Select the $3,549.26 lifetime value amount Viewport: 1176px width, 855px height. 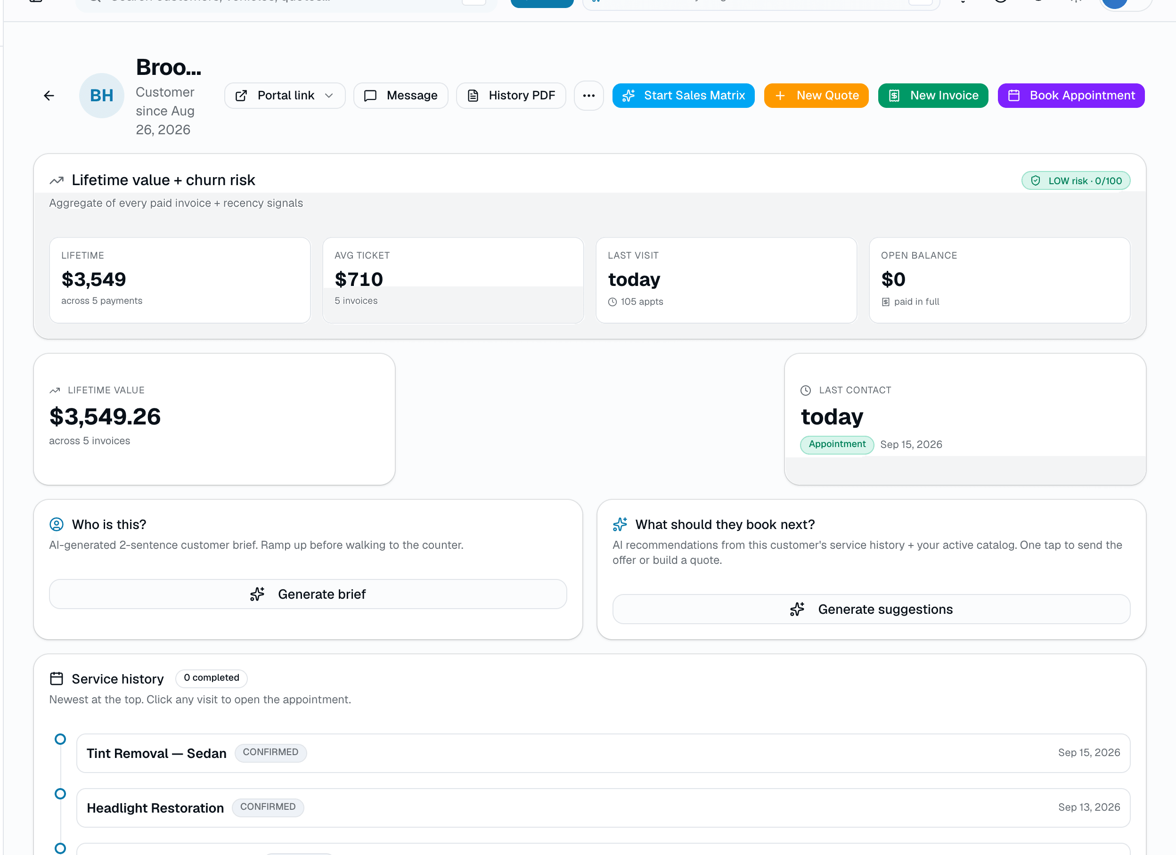coord(105,416)
